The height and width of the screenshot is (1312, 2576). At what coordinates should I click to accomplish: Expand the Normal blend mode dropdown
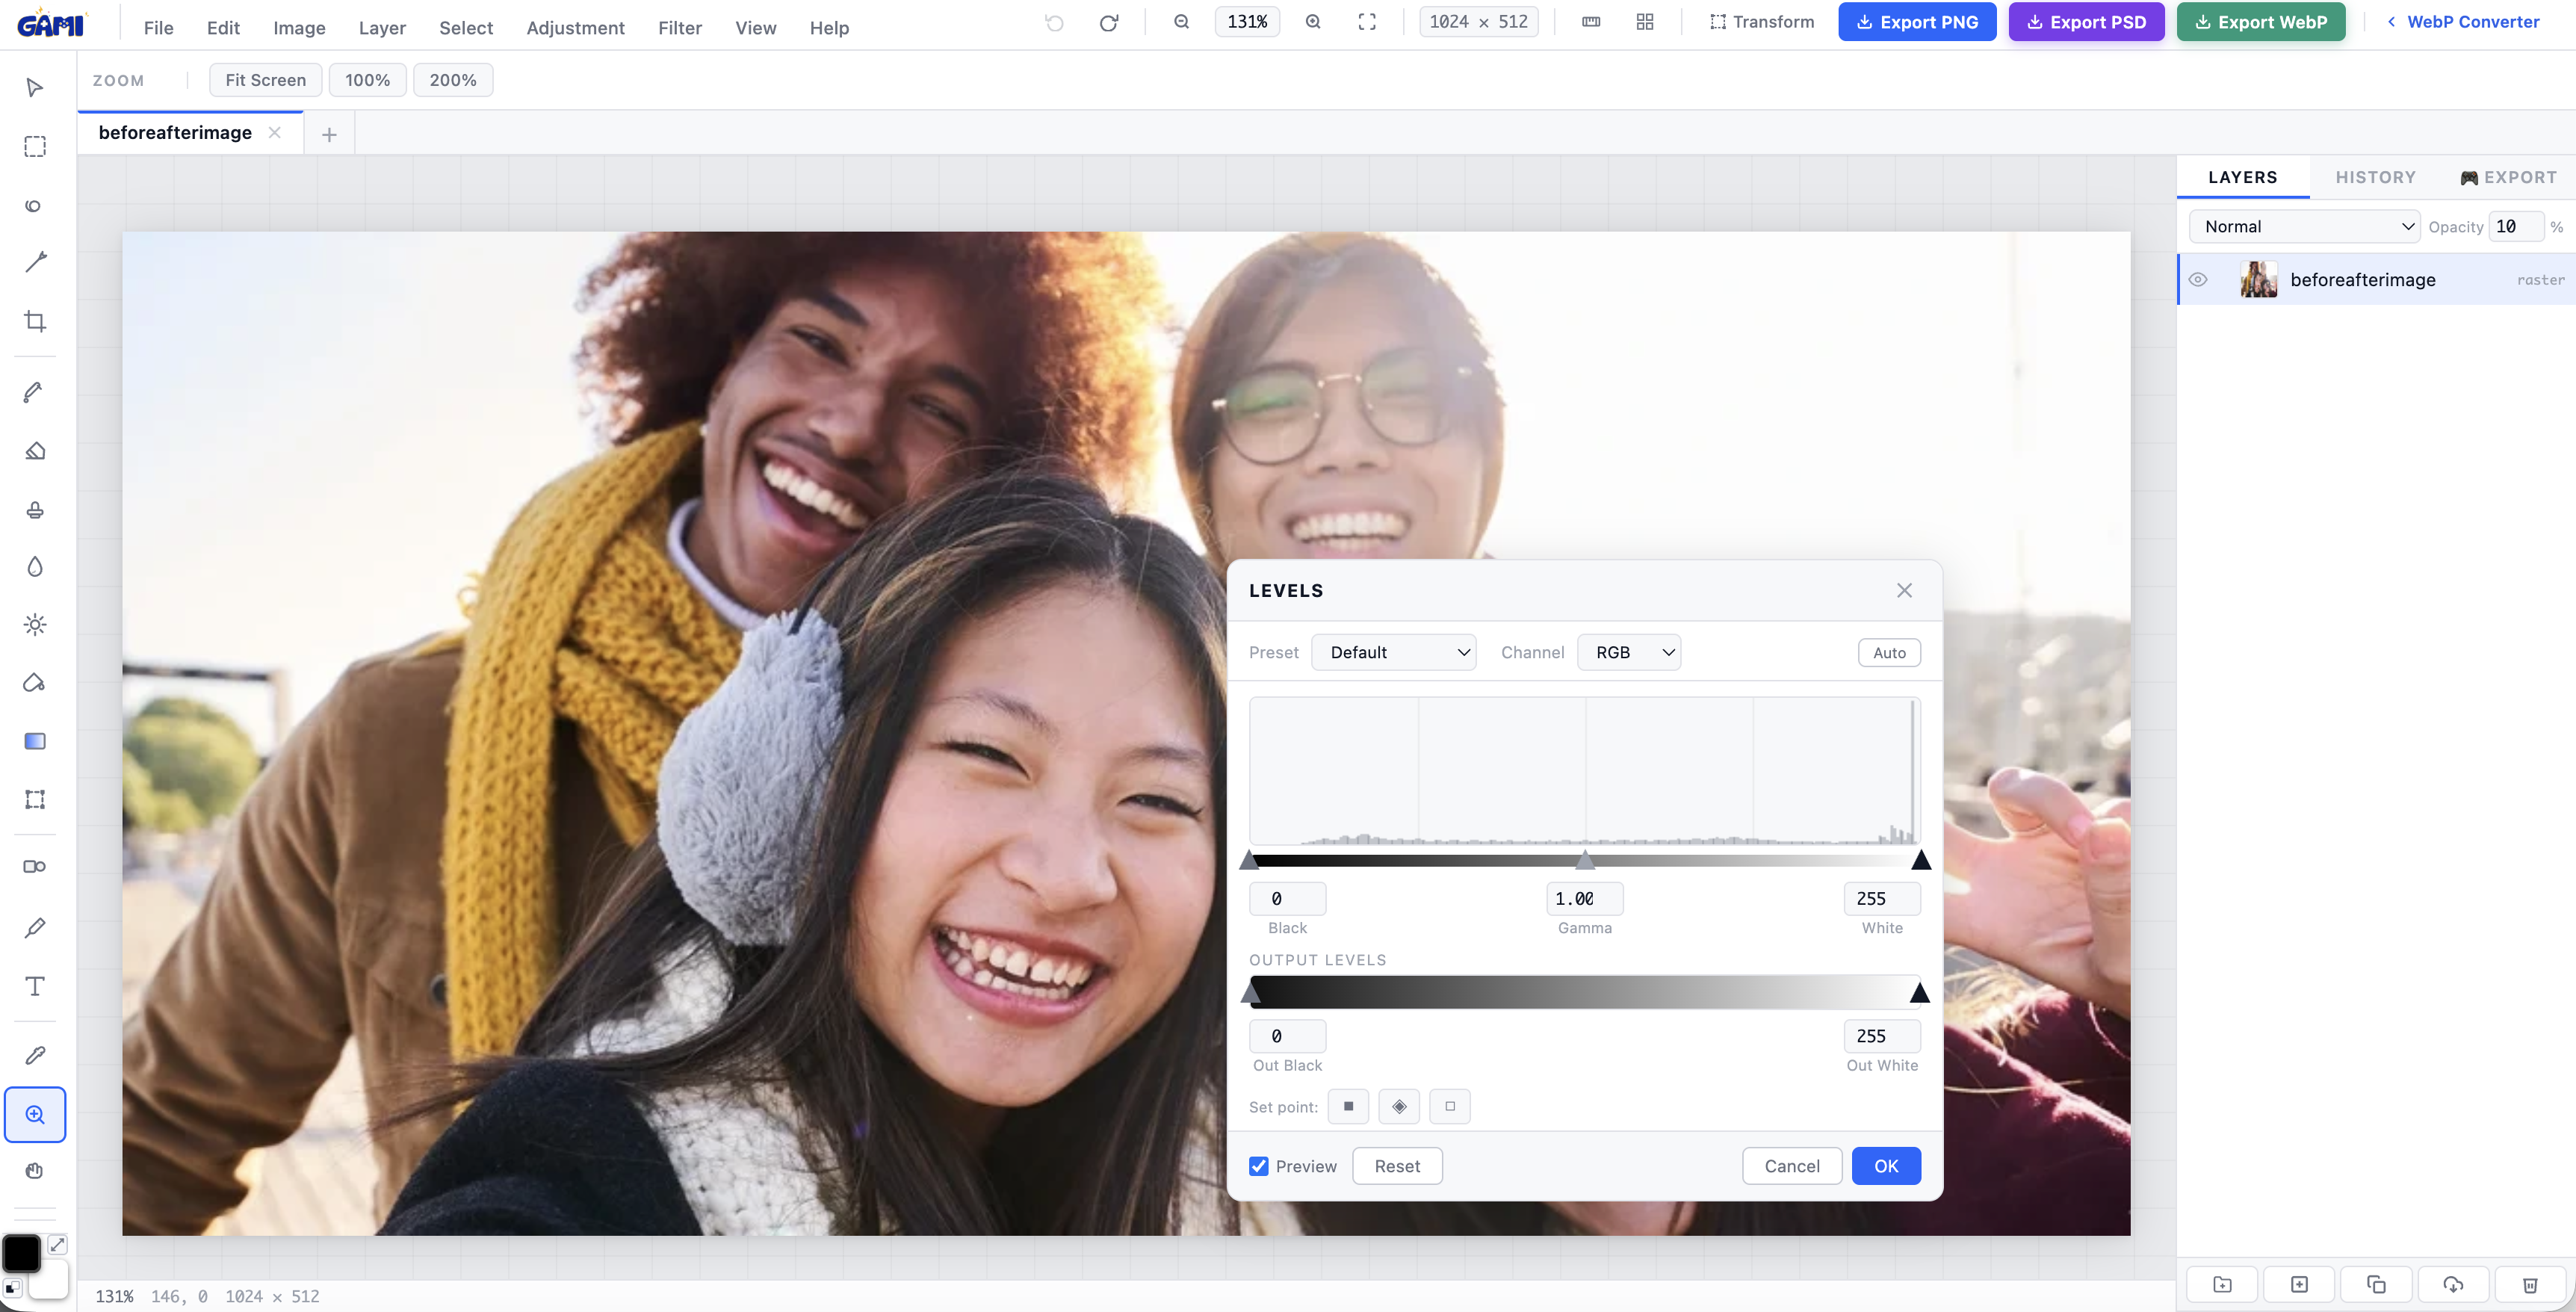coord(2304,227)
